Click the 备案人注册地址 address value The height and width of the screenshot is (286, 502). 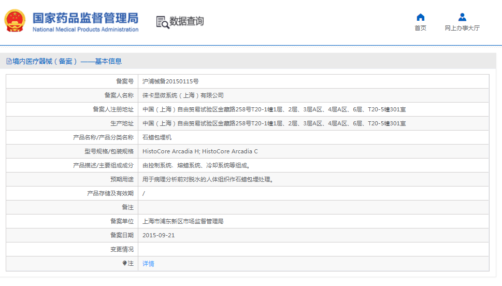[274, 109]
